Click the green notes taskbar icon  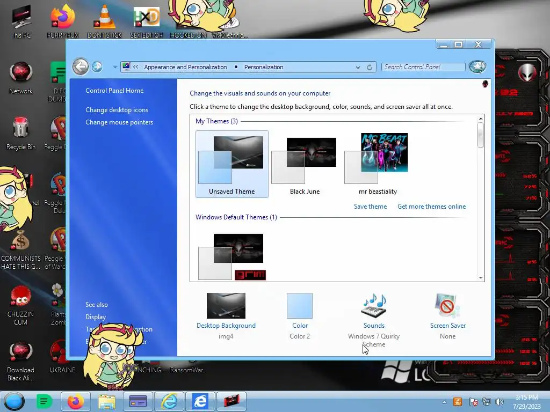coord(44,401)
